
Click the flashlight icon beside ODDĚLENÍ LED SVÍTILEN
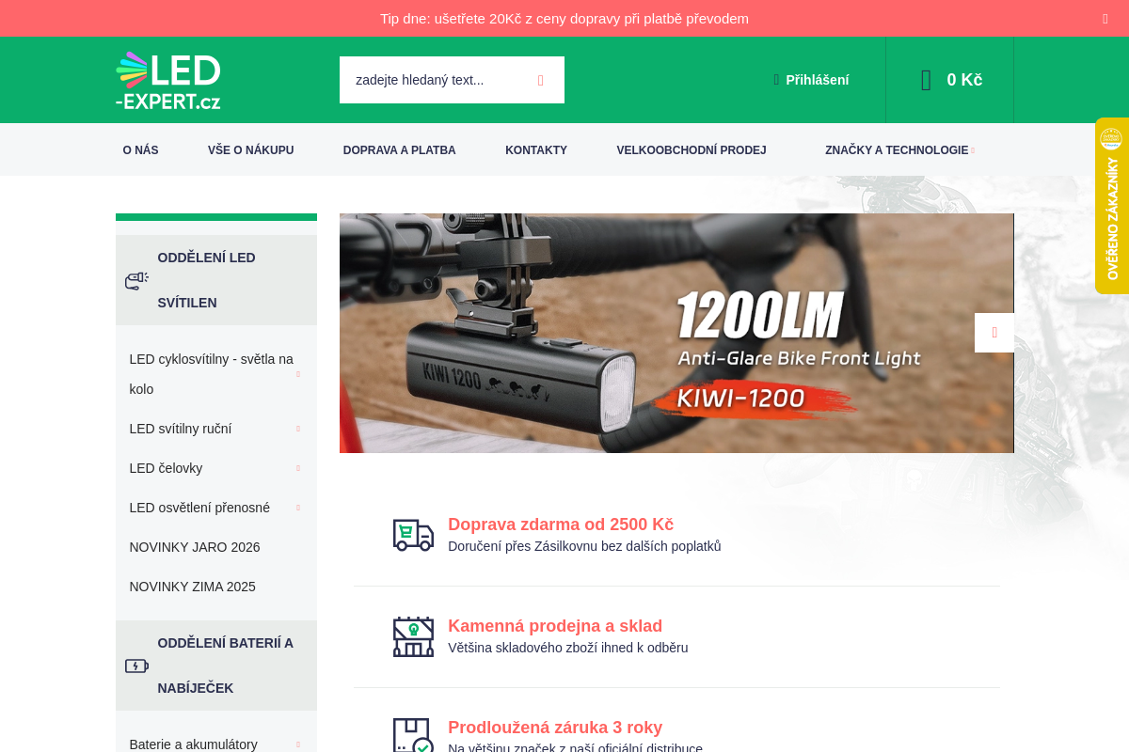tap(136, 280)
